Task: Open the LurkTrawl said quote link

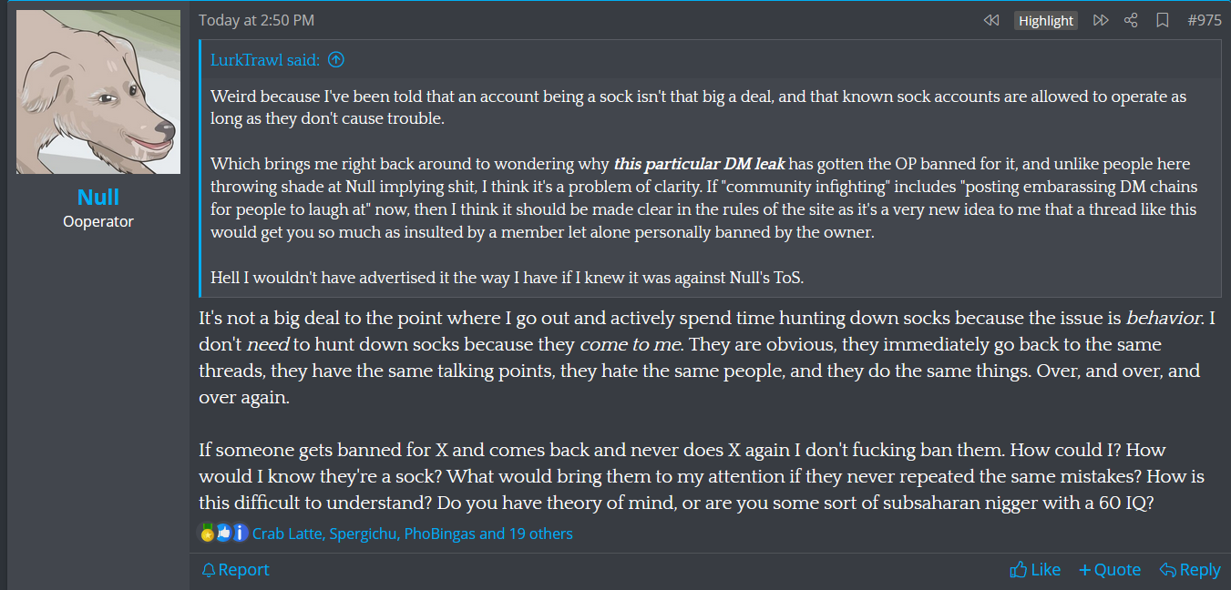Action: 265,60
